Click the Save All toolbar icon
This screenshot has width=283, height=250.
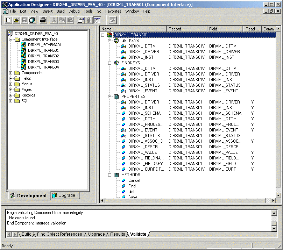32,20
